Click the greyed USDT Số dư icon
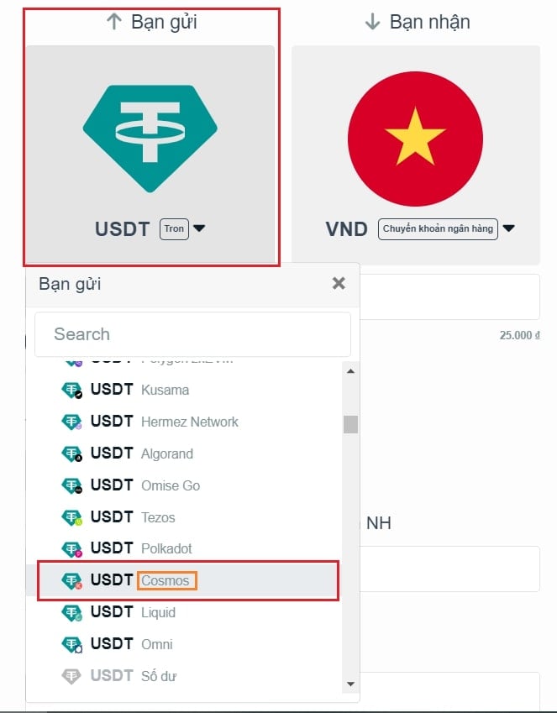This screenshot has width=557, height=713. (x=71, y=676)
